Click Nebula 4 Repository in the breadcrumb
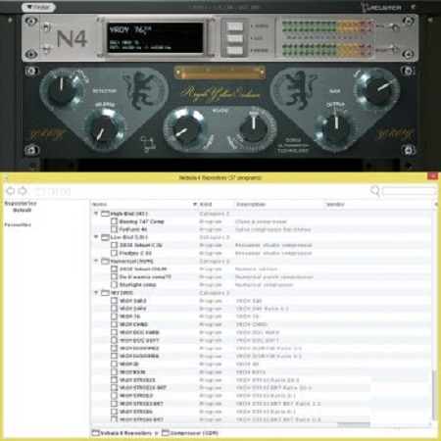441x441 pixels. tap(125, 433)
